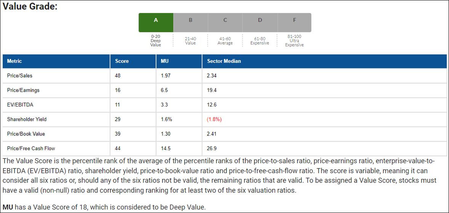Select the green A grade segment
Screen dimensions: 449x213
156,22
